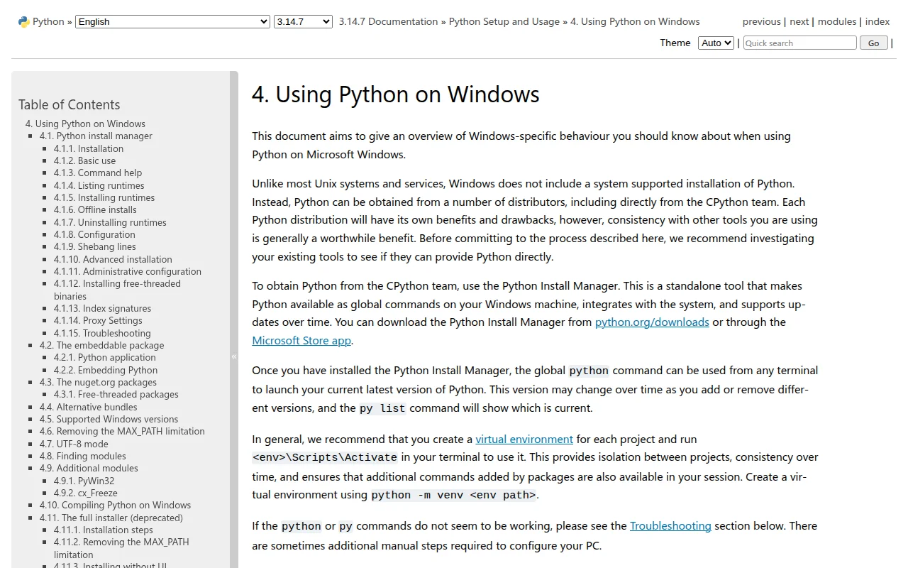Open 4.9.1. PyWin32 entry
908x568 pixels.
point(86,481)
